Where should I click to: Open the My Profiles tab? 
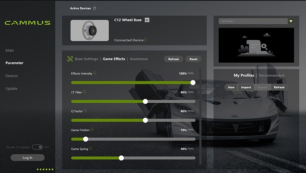[x=244, y=75]
